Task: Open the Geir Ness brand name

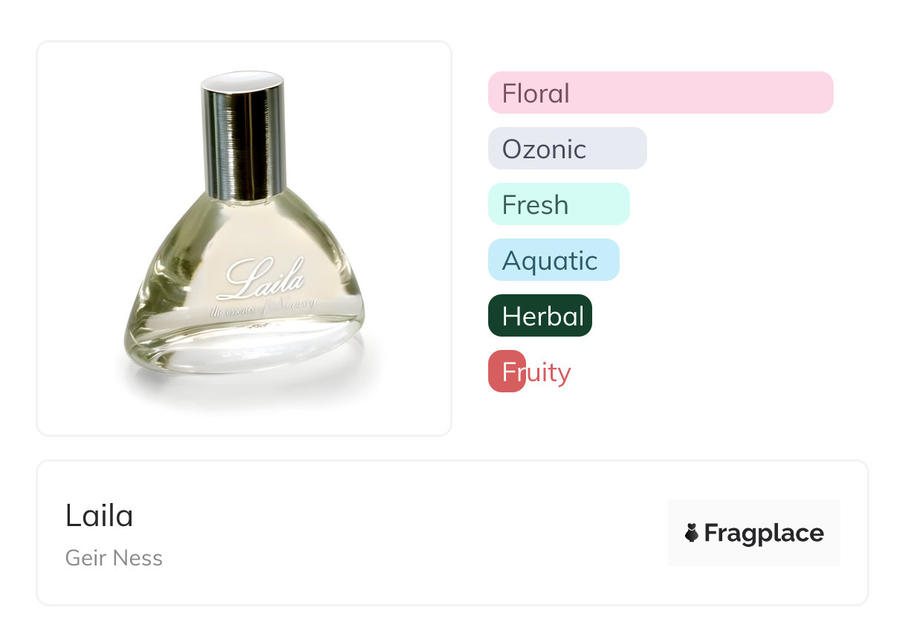Action: click(114, 558)
